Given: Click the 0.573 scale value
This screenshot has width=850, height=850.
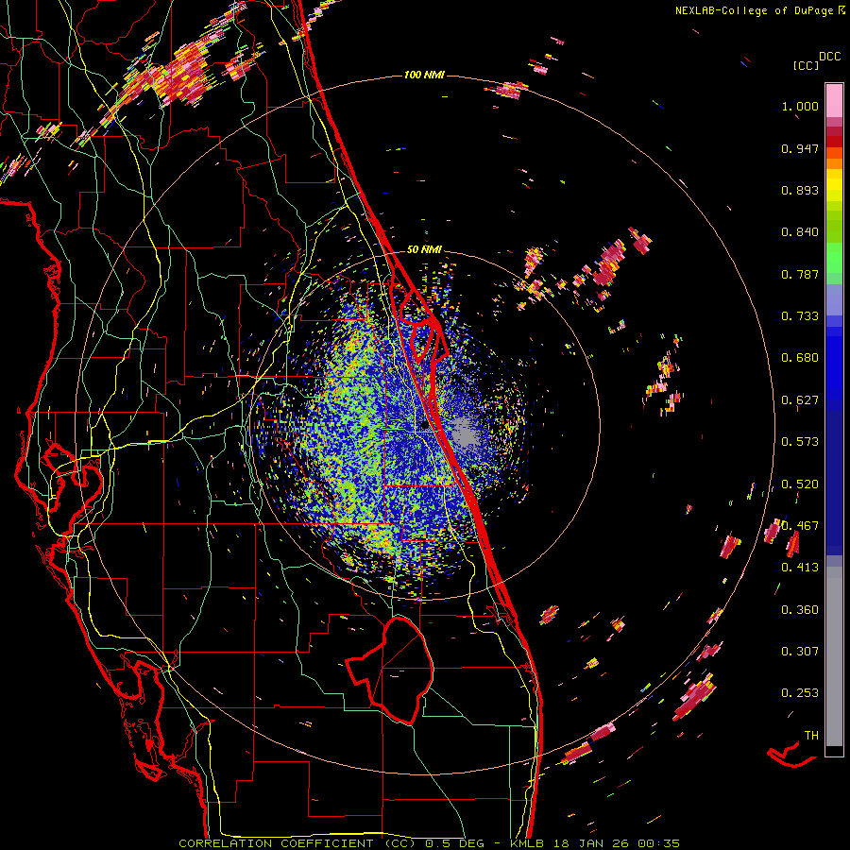Looking at the screenshot, I should (x=800, y=442).
